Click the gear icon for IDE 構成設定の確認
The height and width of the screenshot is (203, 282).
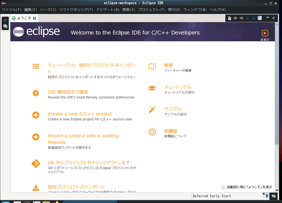point(36,93)
